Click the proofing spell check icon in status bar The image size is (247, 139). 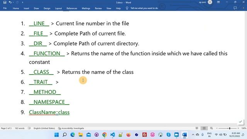[29, 128]
